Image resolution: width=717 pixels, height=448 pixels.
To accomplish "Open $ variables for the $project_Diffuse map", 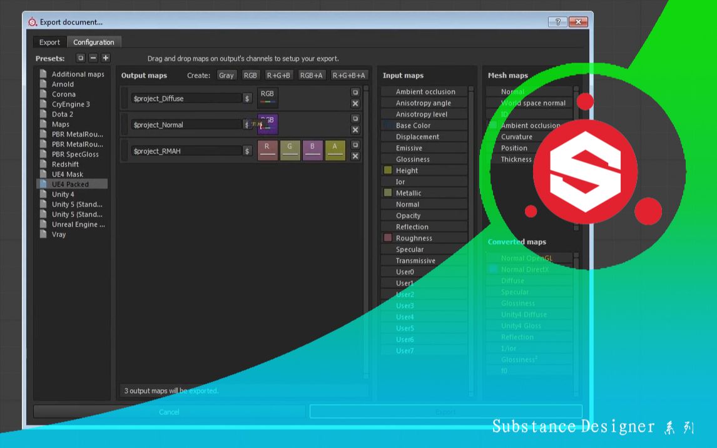I will (x=247, y=98).
